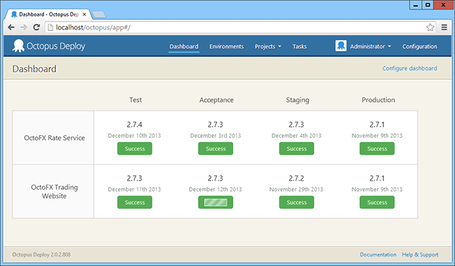Image resolution: width=455 pixels, height=266 pixels.
Task: Click the page icon in address bar
Action: (x=50, y=28)
